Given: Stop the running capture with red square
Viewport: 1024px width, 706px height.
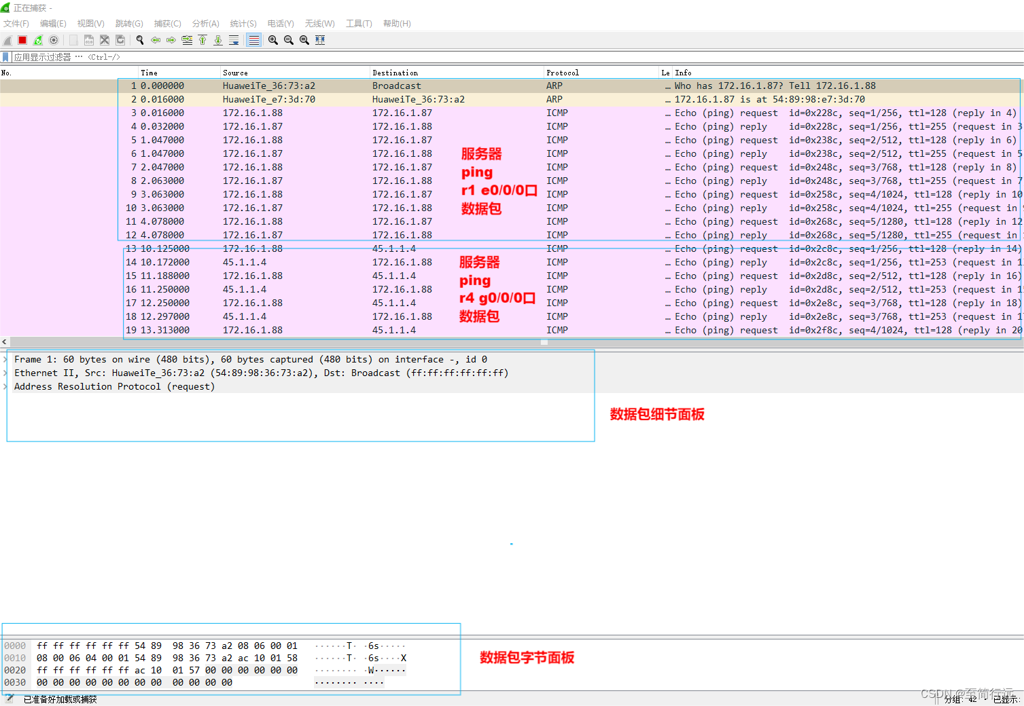Looking at the screenshot, I should click(x=22, y=40).
